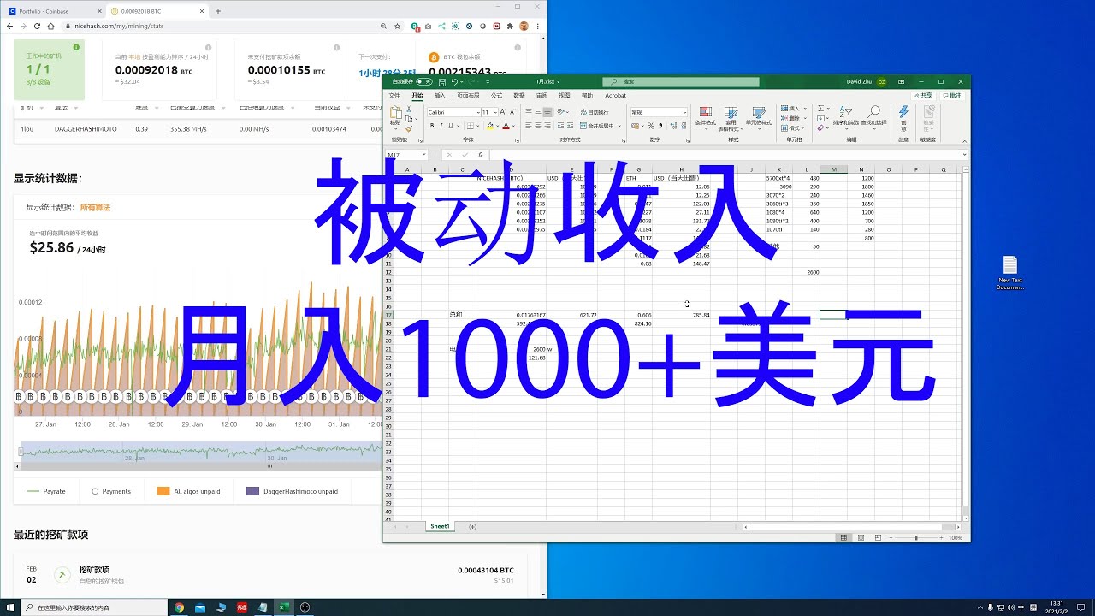Open the New Text Document desktop icon
Viewport: 1095px width, 616px height.
click(1009, 273)
